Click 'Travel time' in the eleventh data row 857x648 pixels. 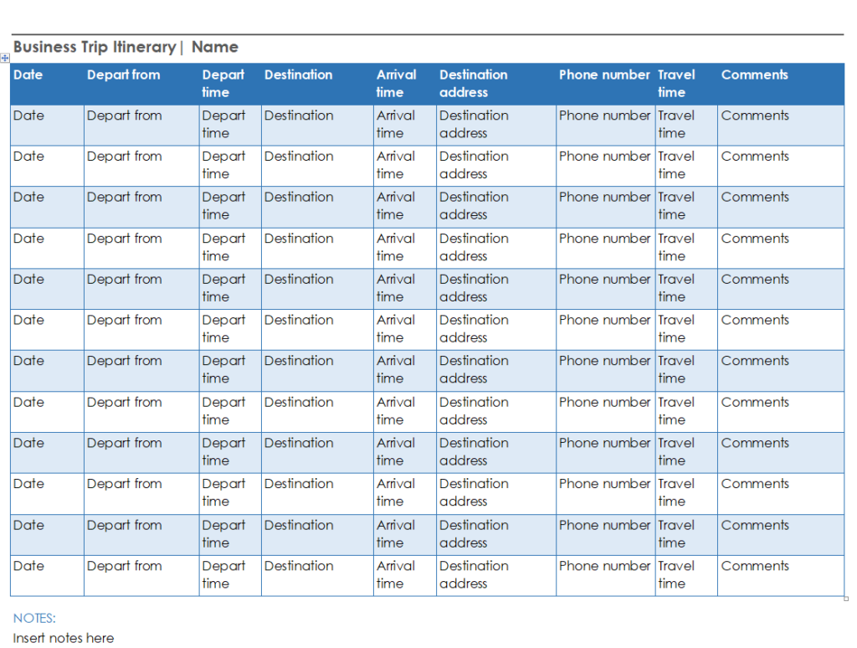tap(676, 534)
